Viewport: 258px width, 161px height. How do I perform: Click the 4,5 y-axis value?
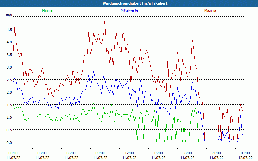9,30
